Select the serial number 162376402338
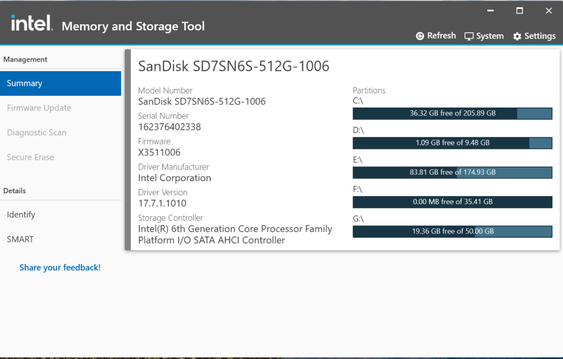Screen dimensions: 563x359 169,127
